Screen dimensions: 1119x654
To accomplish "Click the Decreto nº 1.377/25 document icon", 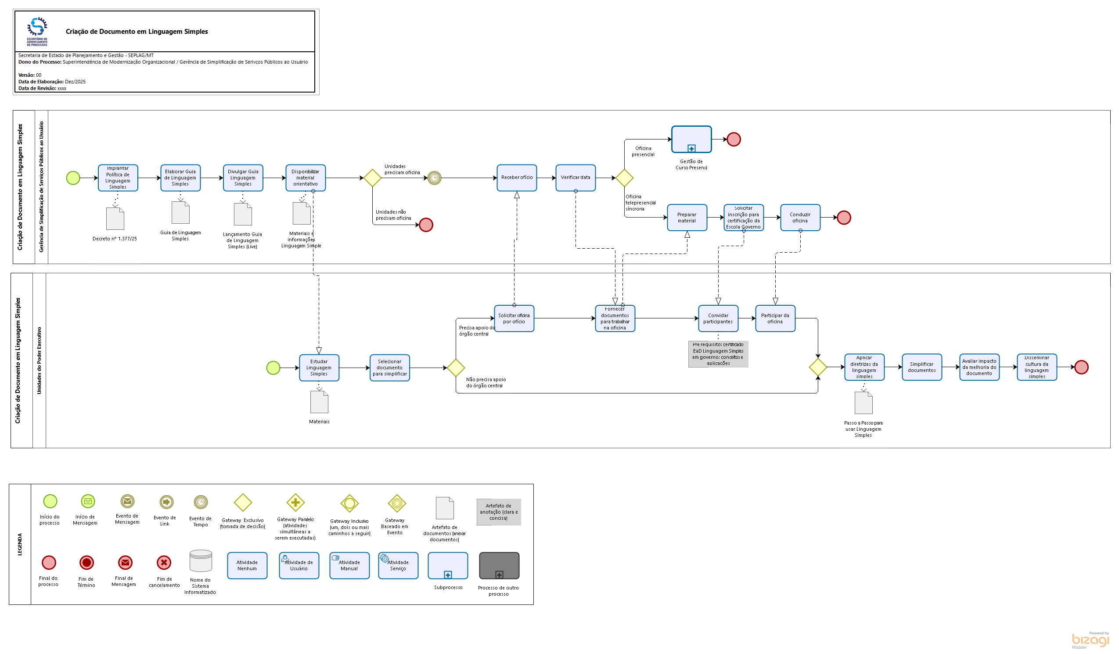I will [x=115, y=219].
